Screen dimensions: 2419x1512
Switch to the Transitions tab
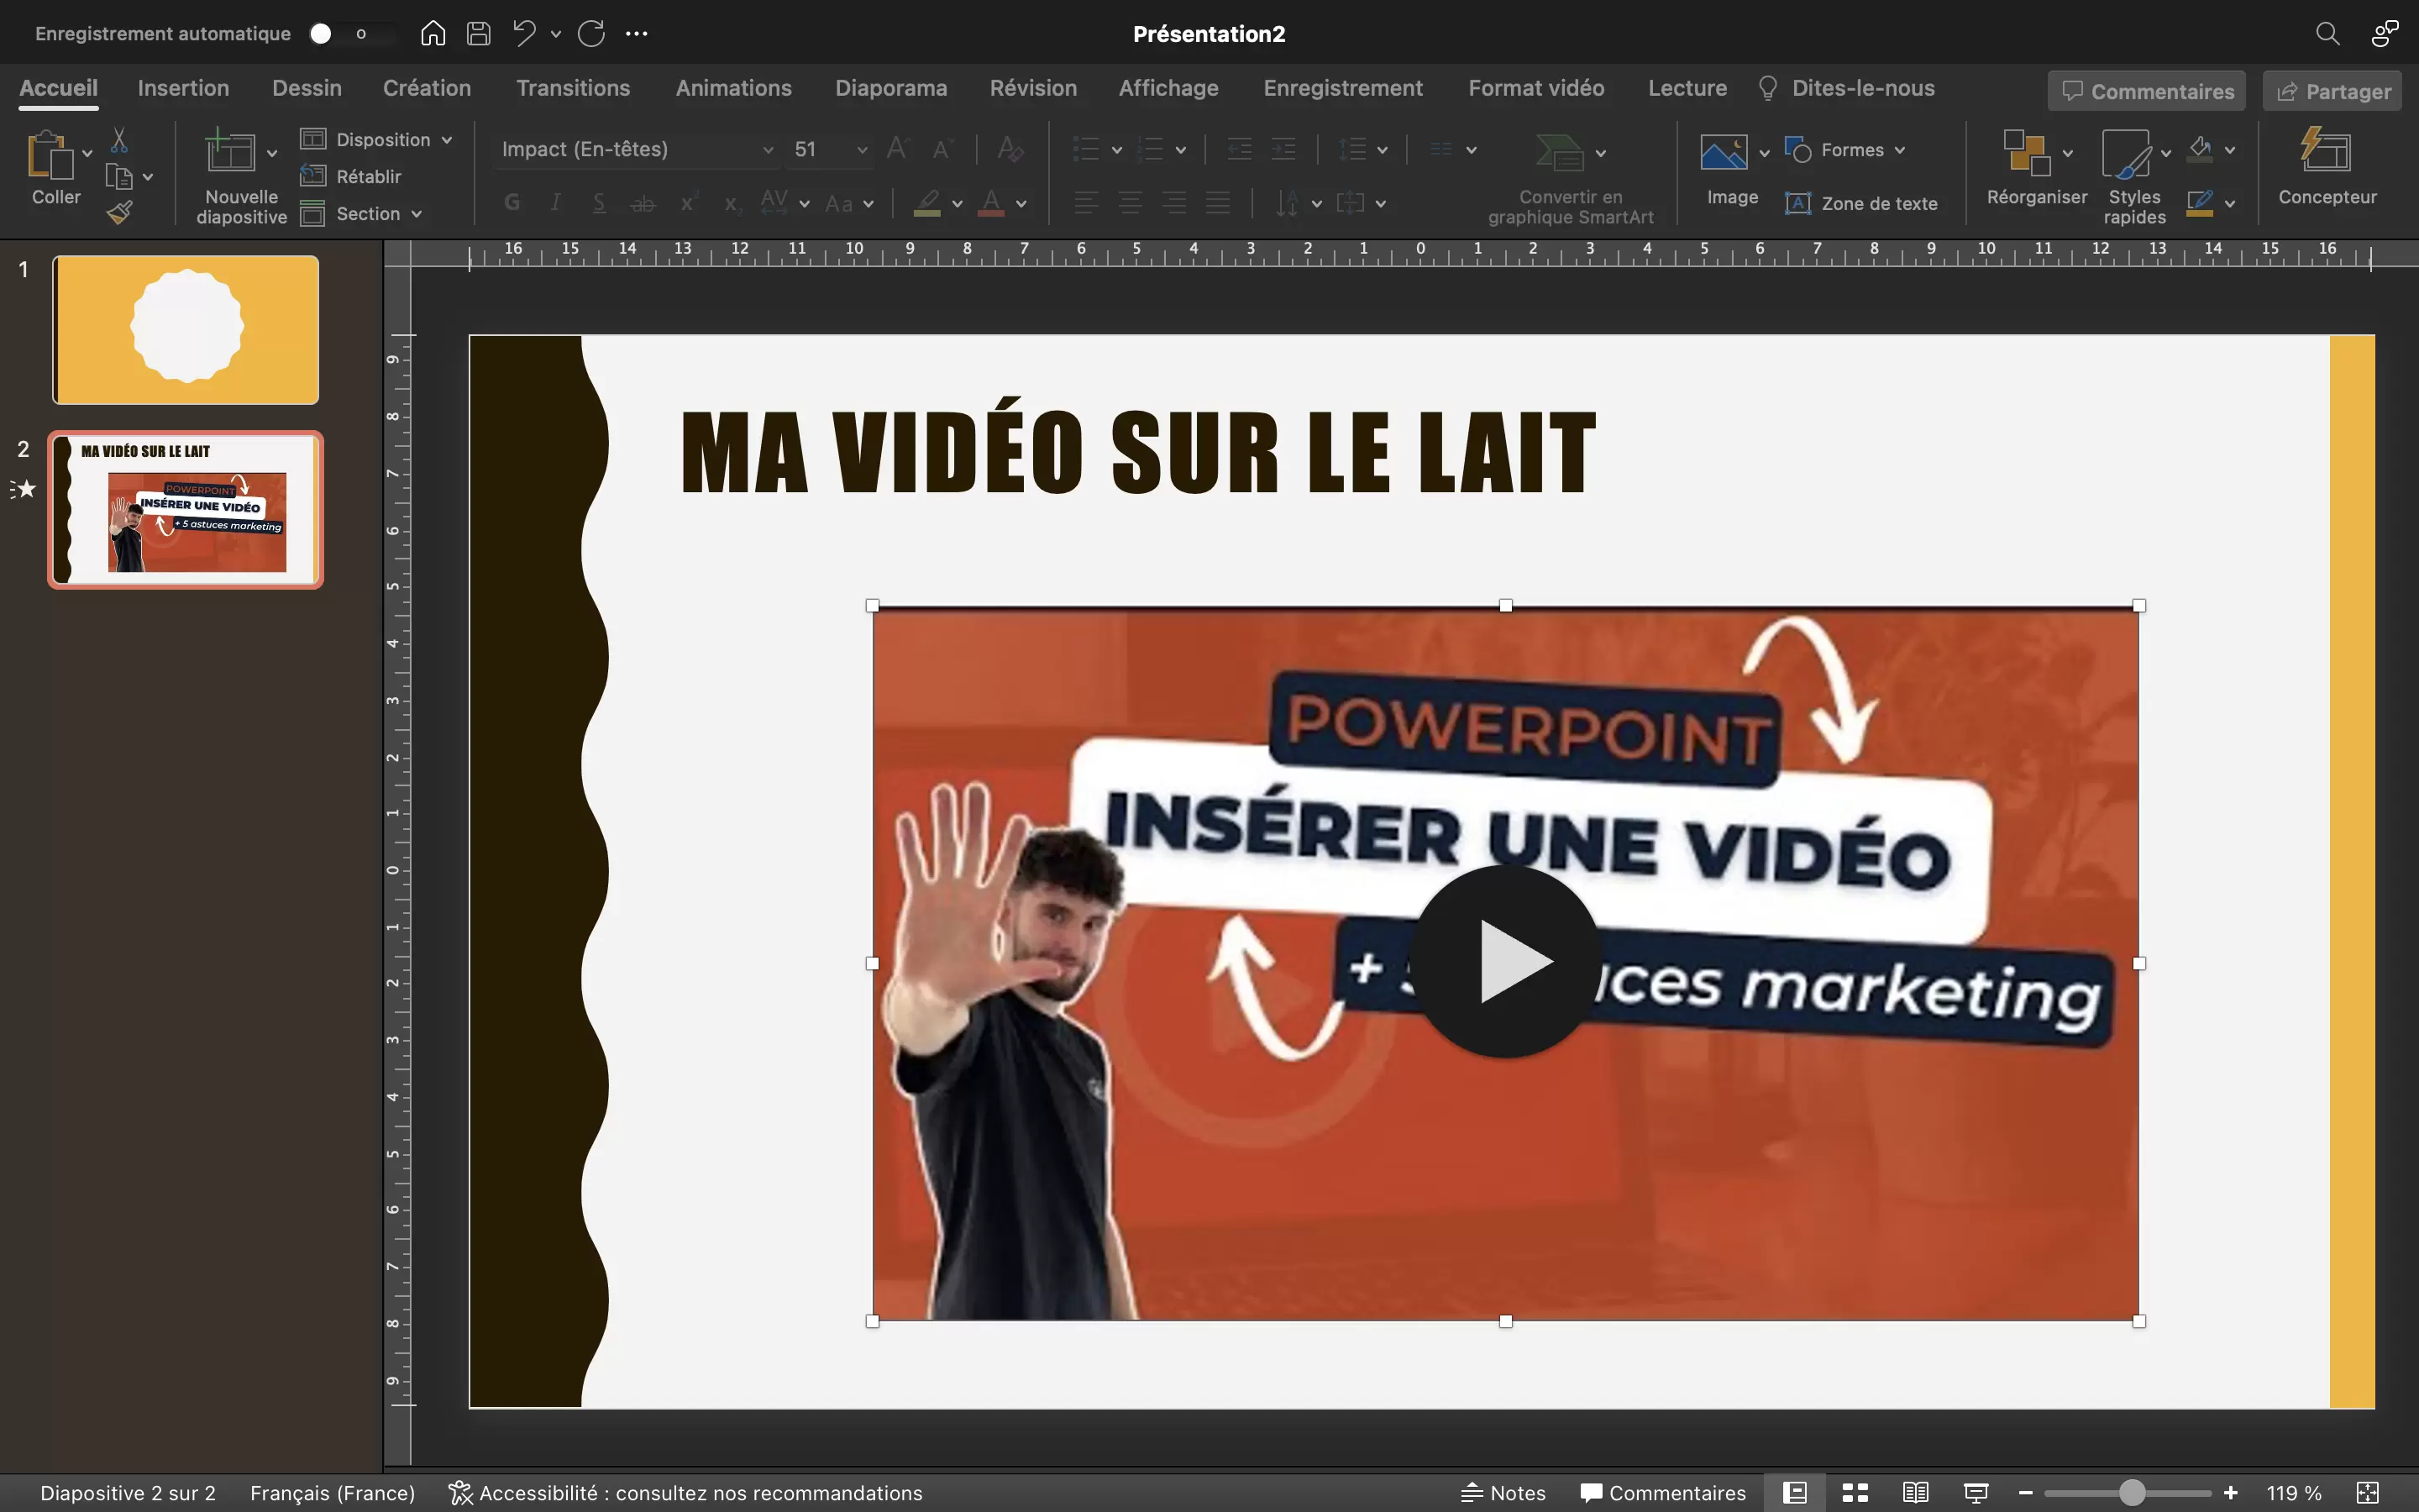pos(573,88)
